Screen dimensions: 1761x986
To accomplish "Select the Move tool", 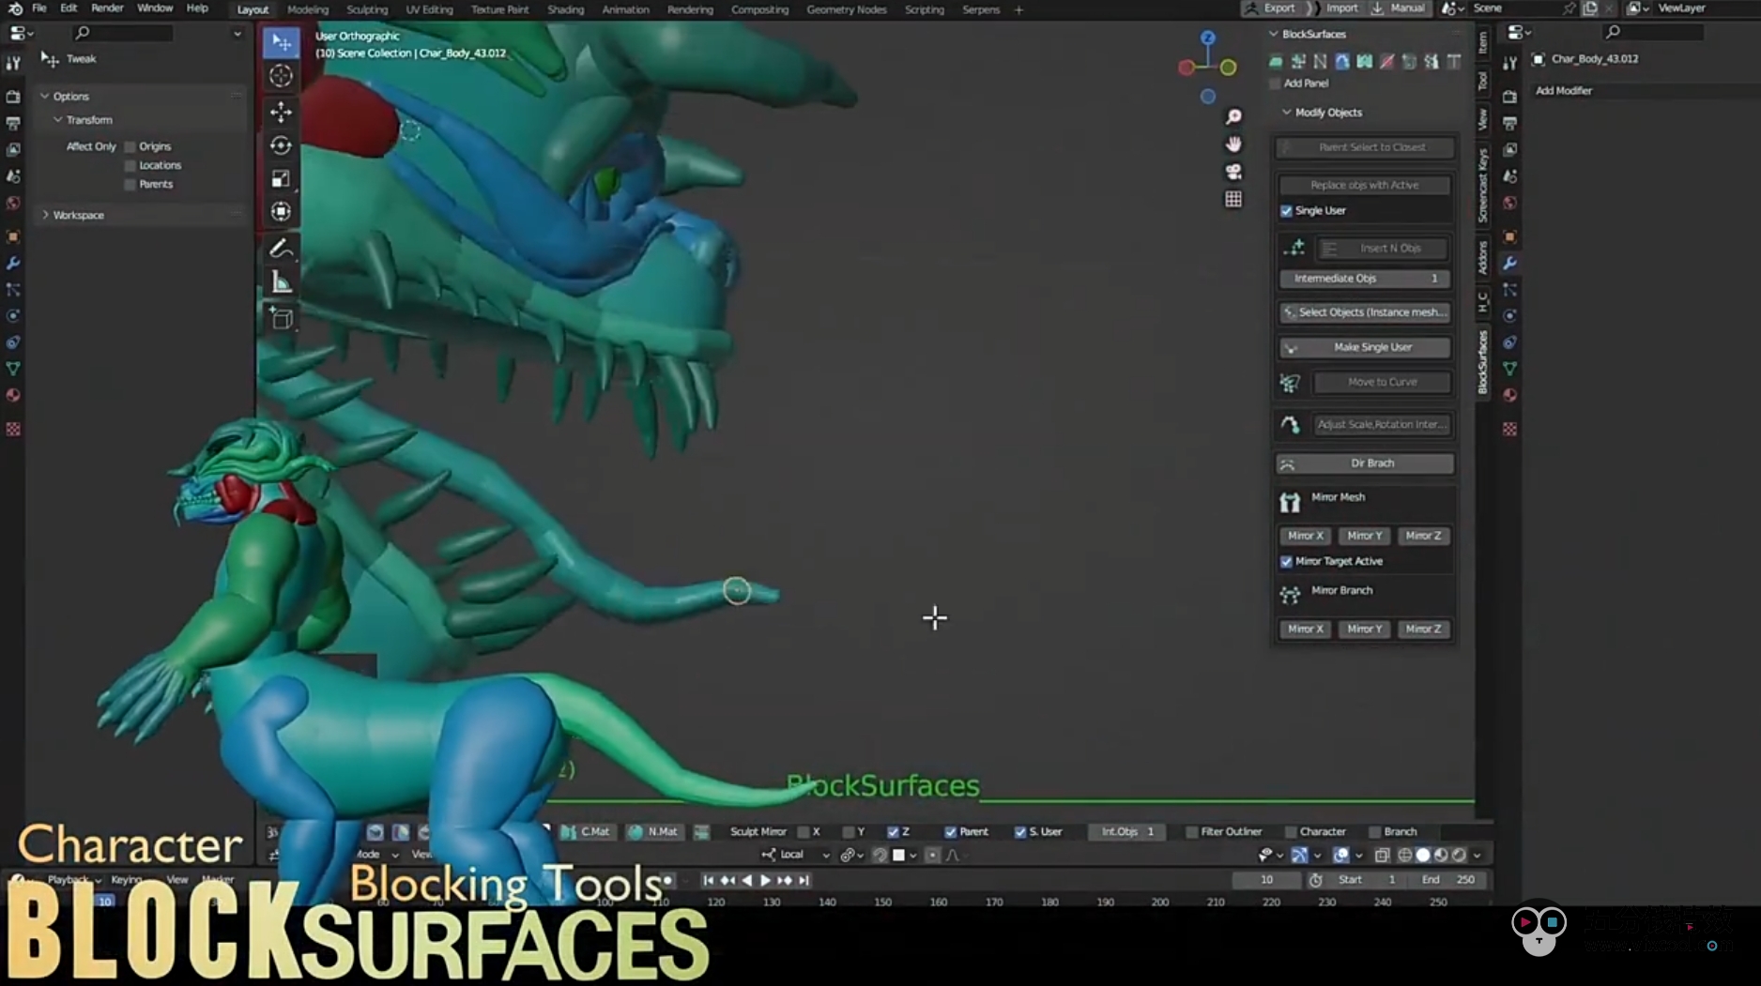I will click(x=281, y=112).
